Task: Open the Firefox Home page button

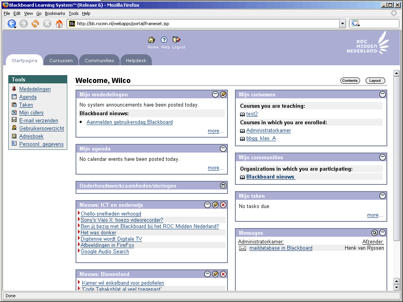Action: [x=59, y=24]
